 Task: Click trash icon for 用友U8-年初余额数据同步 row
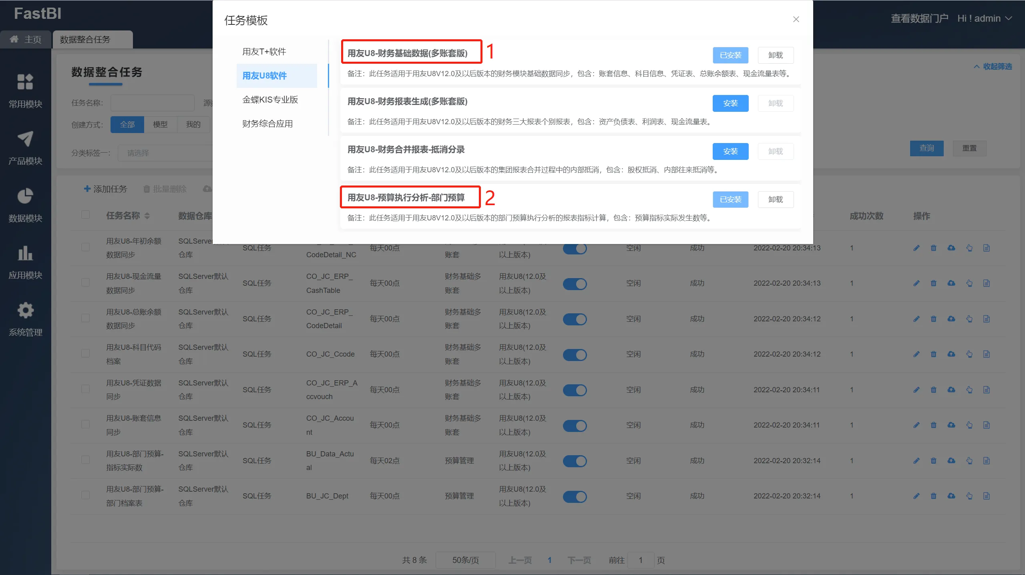point(934,248)
